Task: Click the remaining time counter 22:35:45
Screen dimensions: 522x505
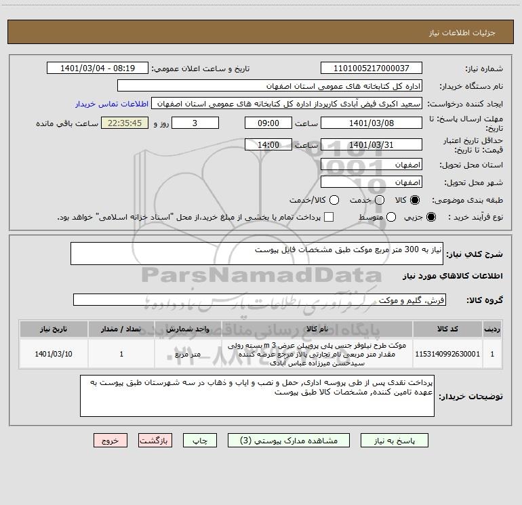Action: pos(125,123)
